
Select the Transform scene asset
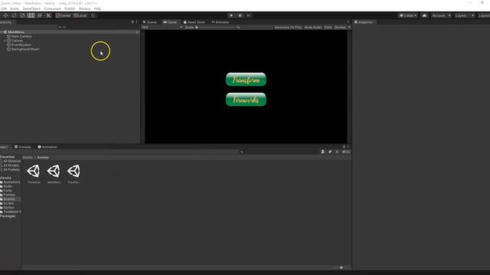[74, 173]
